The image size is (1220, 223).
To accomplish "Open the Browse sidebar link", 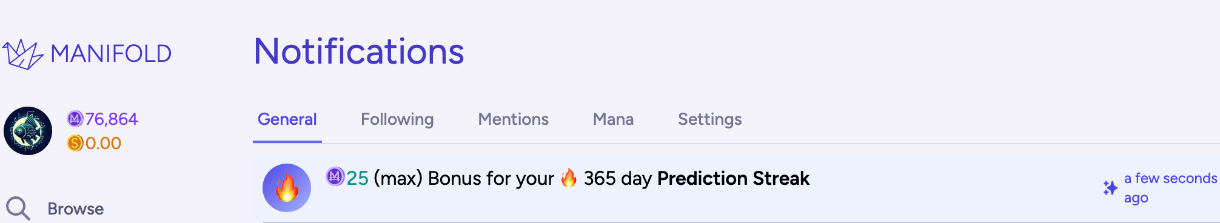I will [76, 208].
